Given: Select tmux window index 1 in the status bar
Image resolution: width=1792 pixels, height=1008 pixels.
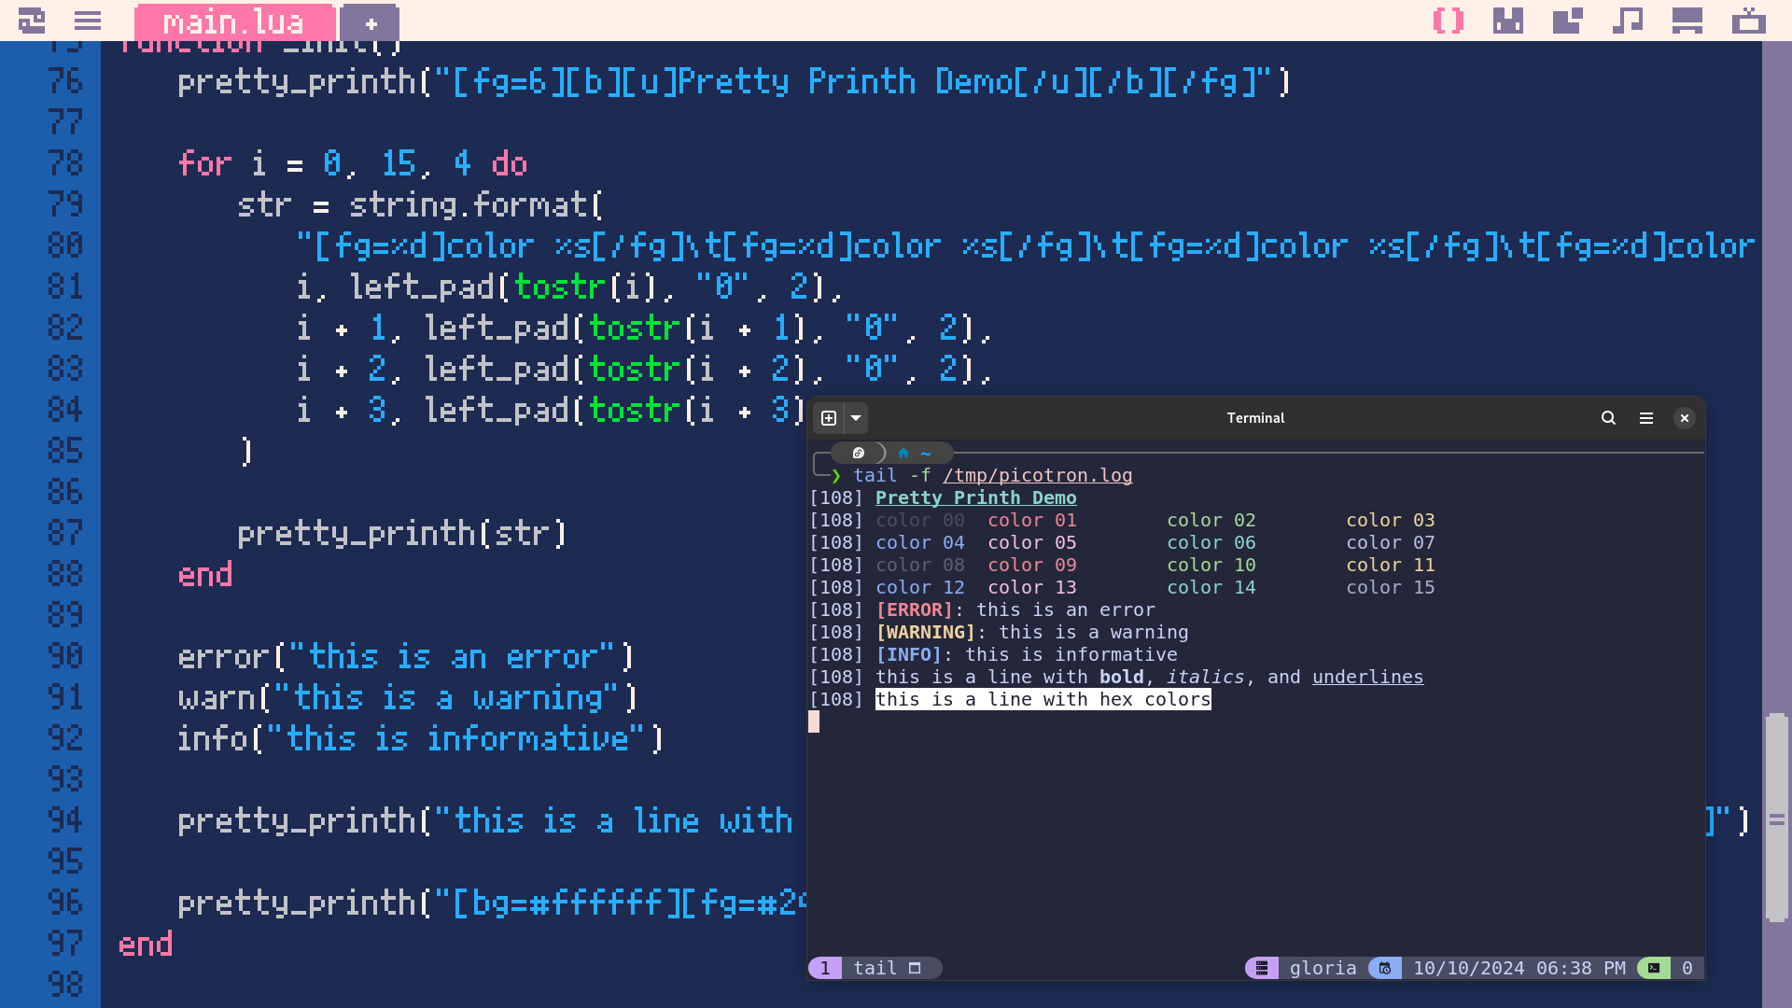Looking at the screenshot, I should point(825,969).
